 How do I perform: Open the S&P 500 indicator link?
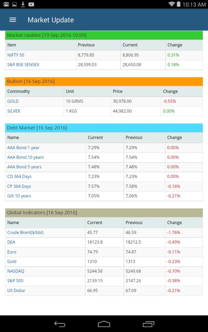click(15, 281)
